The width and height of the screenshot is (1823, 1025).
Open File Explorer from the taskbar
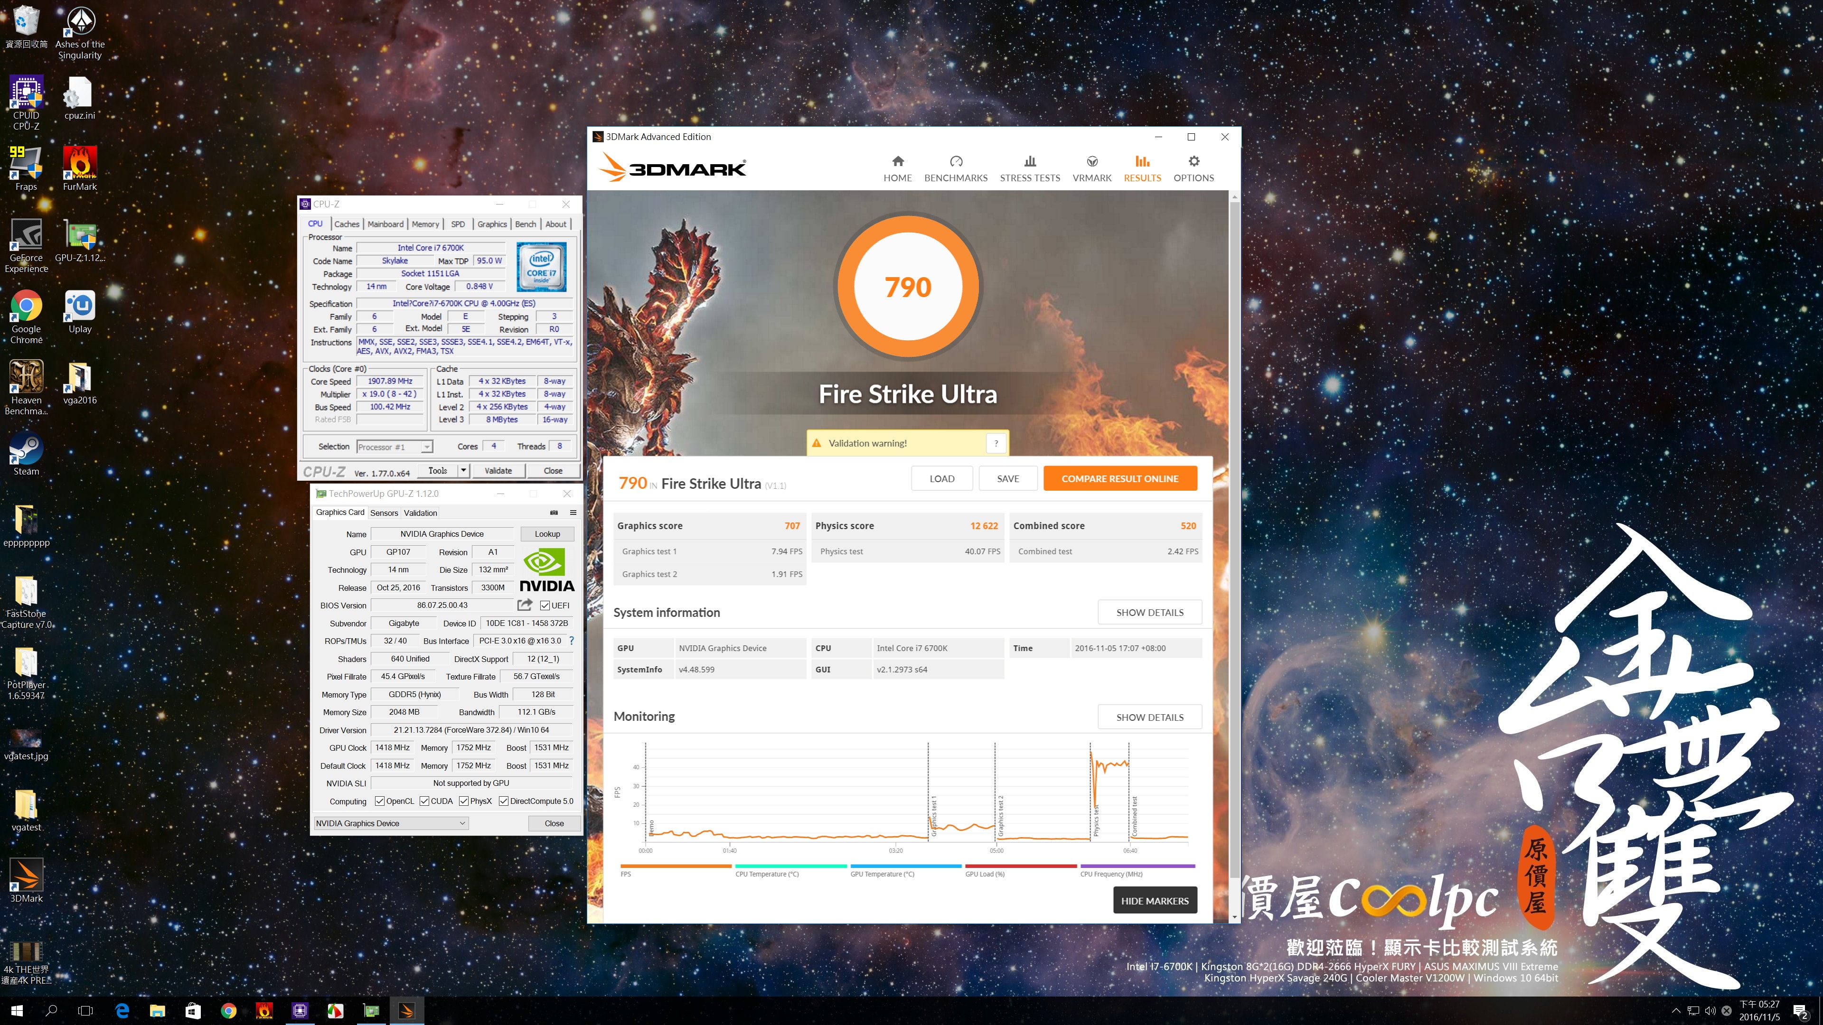click(x=157, y=1010)
